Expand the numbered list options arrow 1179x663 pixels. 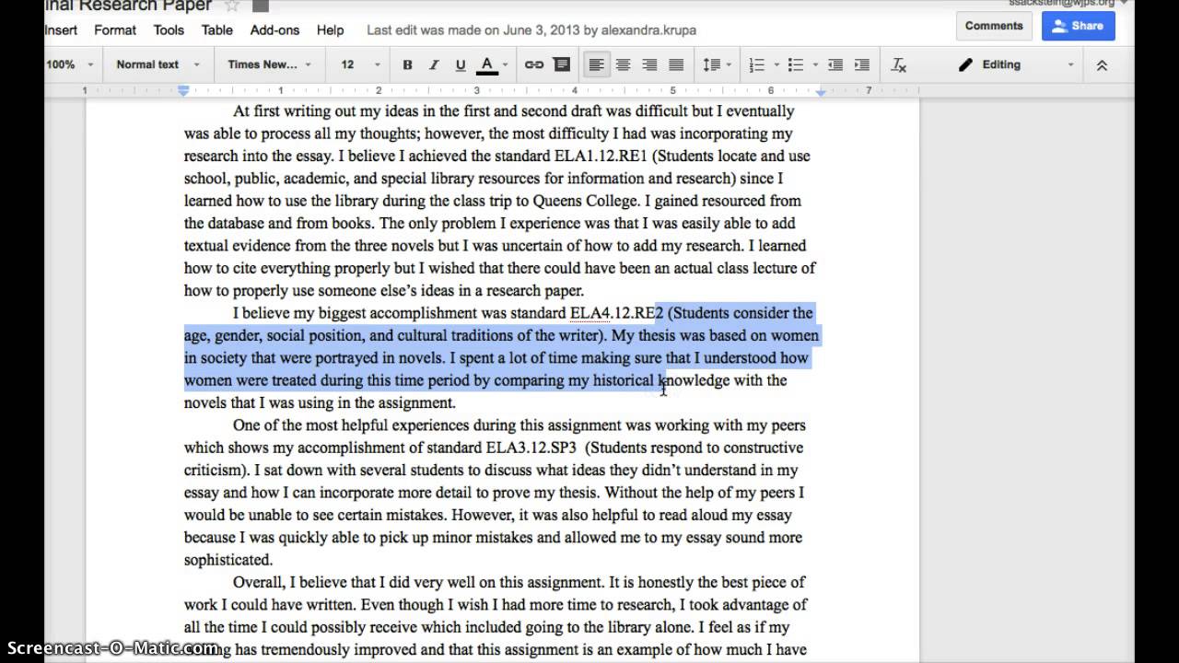click(x=776, y=64)
